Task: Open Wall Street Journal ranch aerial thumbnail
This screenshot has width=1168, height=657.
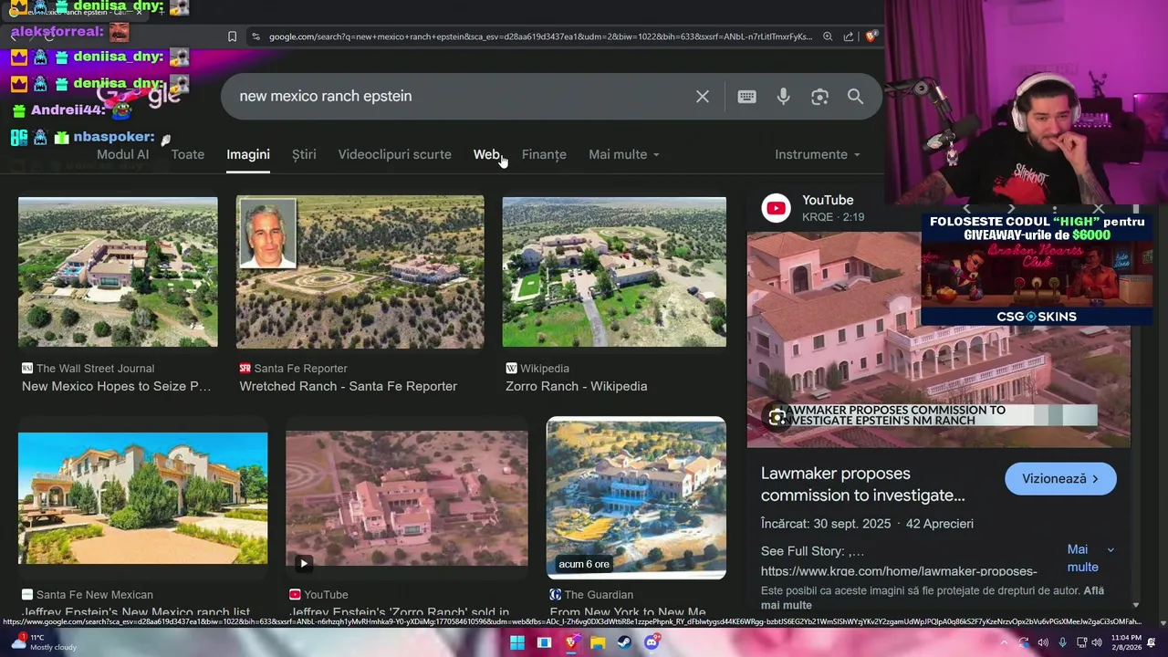Action: click(x=118, y=272)
